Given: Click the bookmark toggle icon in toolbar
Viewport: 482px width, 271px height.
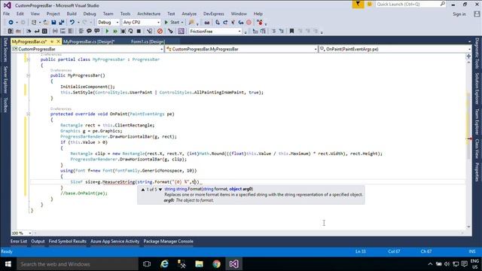Looking at the screenshot, I should [x=291, y=31].
